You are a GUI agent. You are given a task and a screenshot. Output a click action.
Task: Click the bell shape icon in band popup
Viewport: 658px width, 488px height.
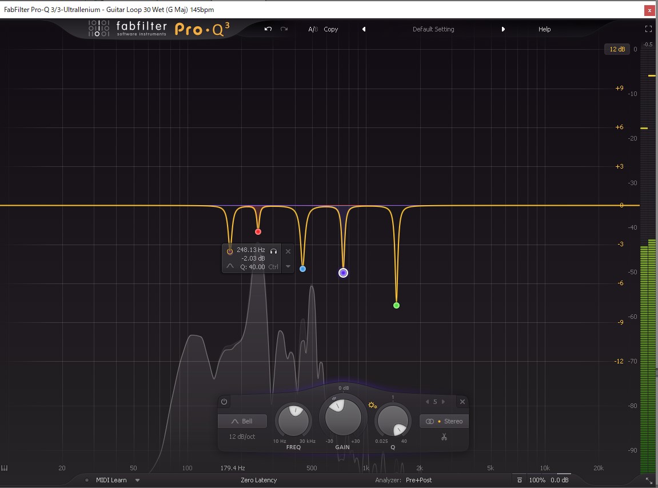[x=230, y=266]
